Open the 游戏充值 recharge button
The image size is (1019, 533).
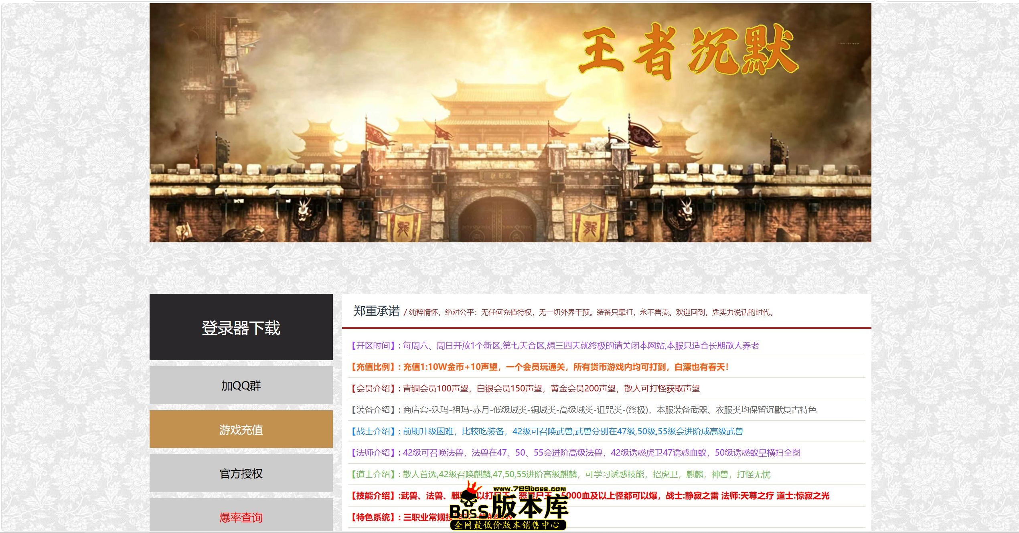[241, 430]
